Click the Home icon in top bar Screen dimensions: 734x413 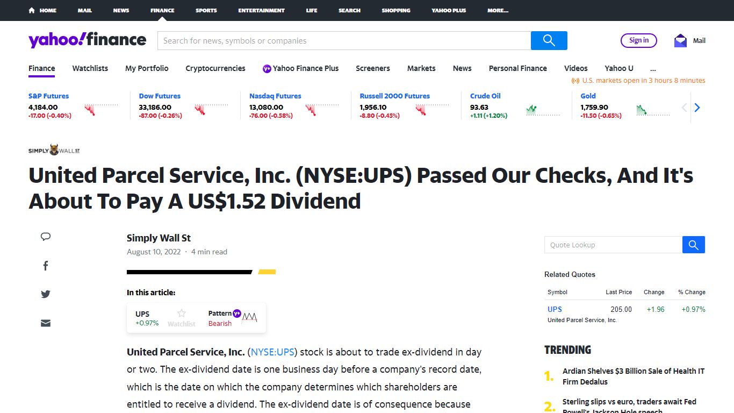coord(32,10)
